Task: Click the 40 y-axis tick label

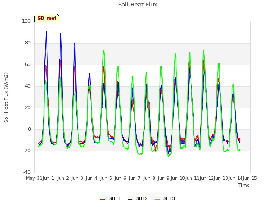Action: (x=28, y=86)
